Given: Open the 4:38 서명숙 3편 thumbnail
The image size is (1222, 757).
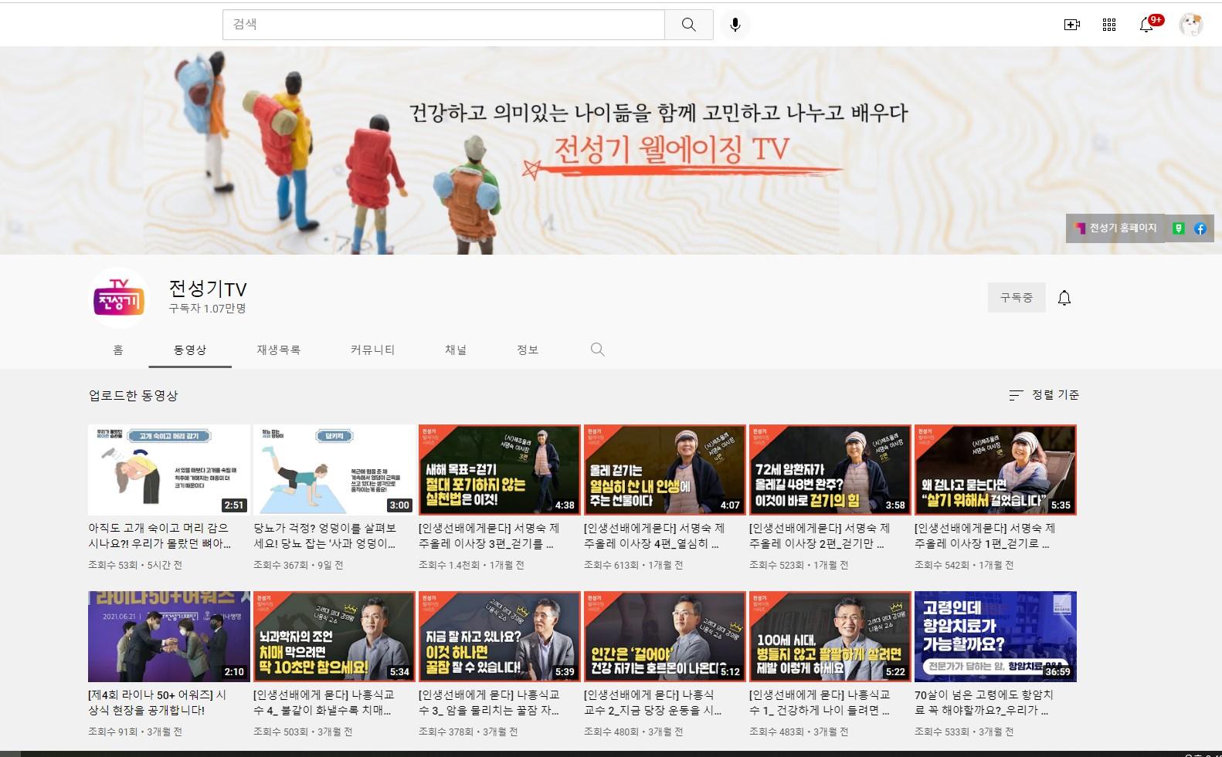Looking at the screenshot, I should pos(500,470).
